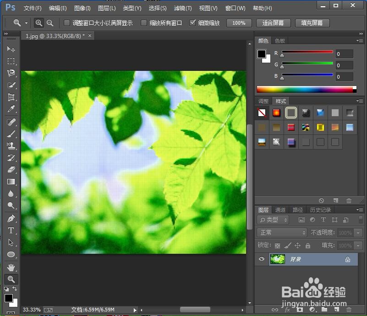Switch to the Adjustments tab
Screen dimensions: 367x316
[263, 101]
